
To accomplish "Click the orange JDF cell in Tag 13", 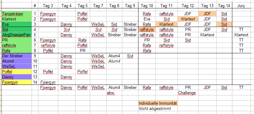I will click(x=207, y=14).
